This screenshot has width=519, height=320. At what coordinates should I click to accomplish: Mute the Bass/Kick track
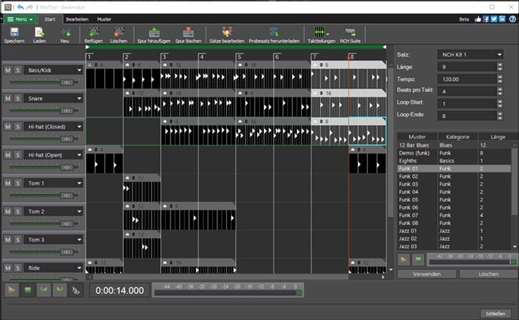[x=8, y=70]
